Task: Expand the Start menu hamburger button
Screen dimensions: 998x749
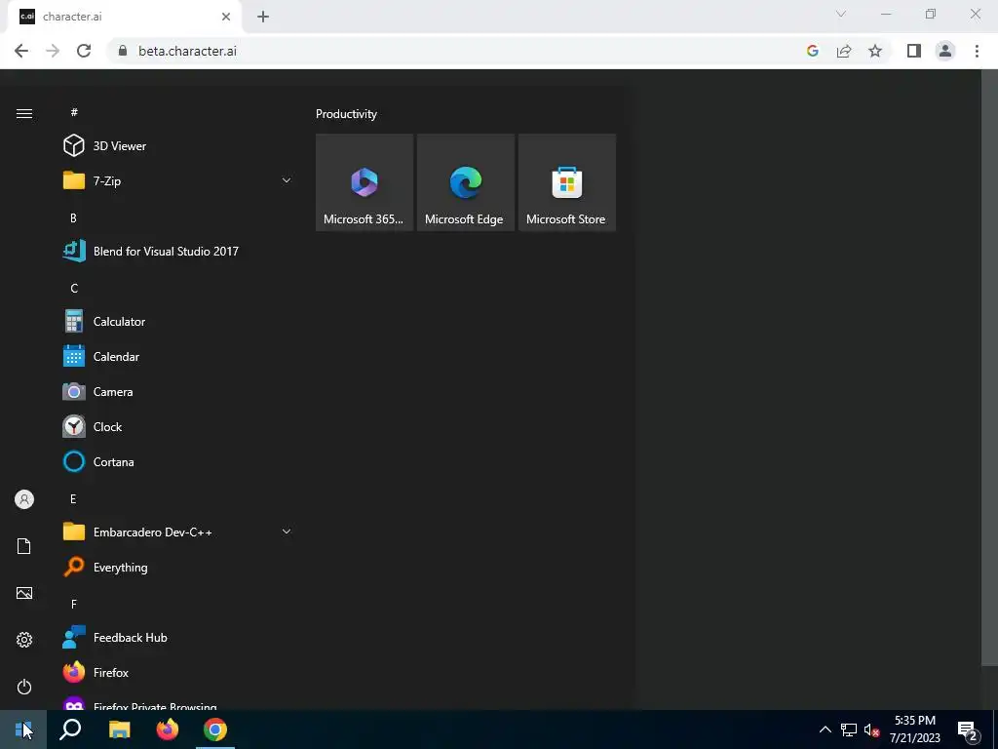Action: point(24,113)
